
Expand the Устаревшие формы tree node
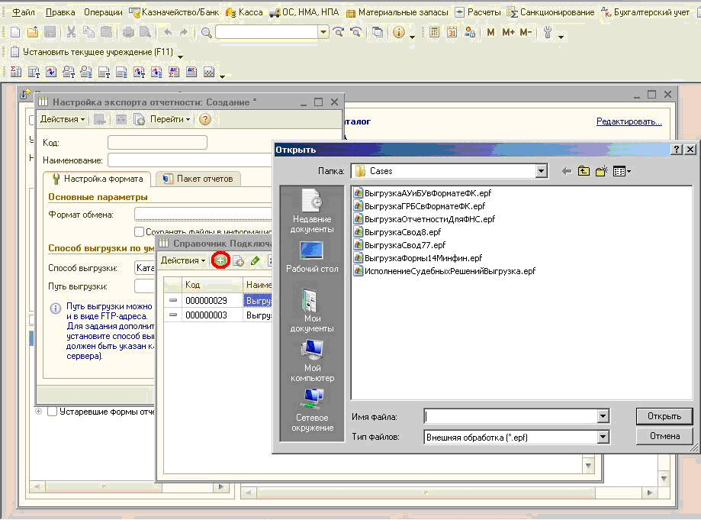(x=39, y=412)
